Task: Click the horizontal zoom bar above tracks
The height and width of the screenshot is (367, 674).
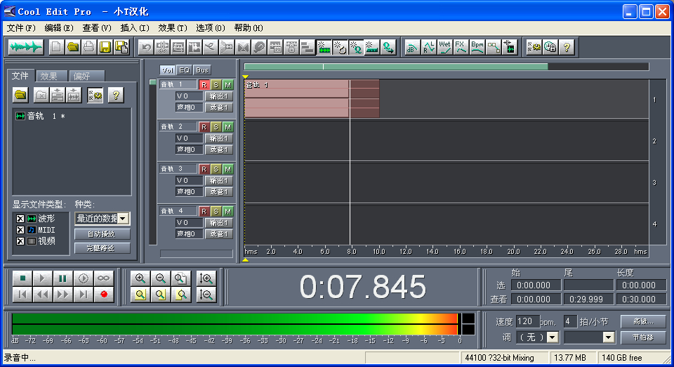Action: [395, 67]
